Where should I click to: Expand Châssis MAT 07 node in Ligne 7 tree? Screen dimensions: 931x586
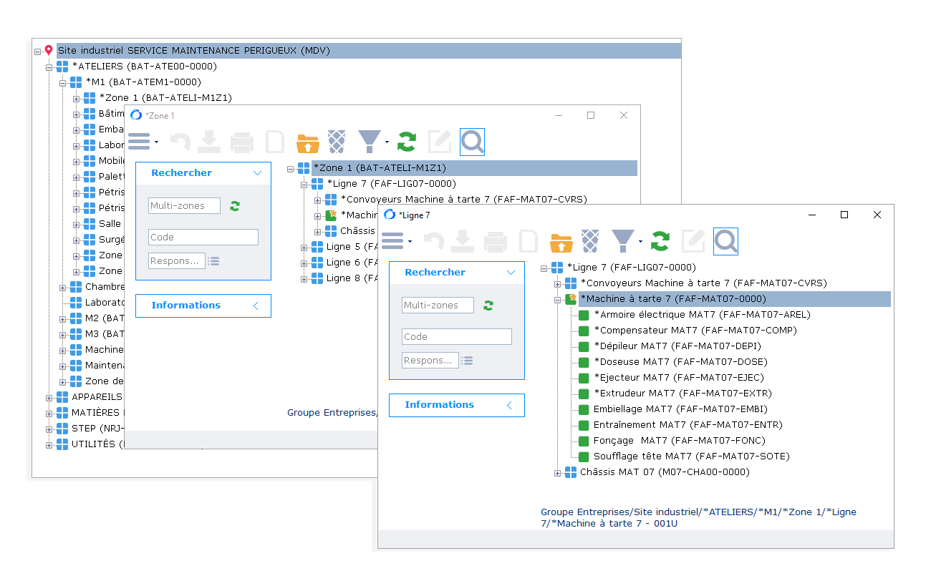click(558, 473)
